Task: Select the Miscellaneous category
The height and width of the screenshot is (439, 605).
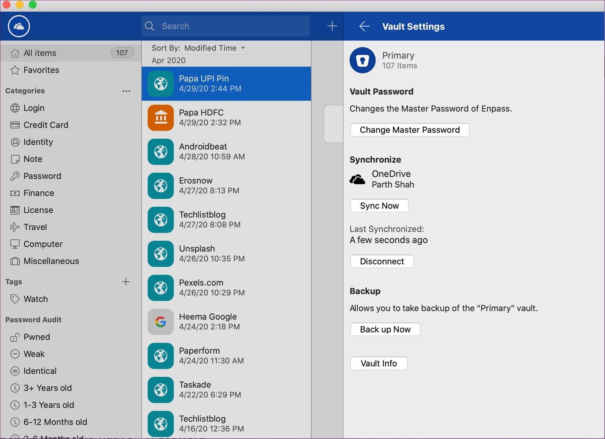Action: (70, 261)
